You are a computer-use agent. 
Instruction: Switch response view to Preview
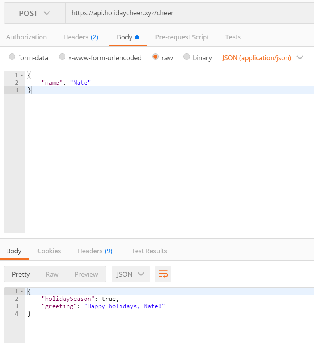(x=86, y=274)
